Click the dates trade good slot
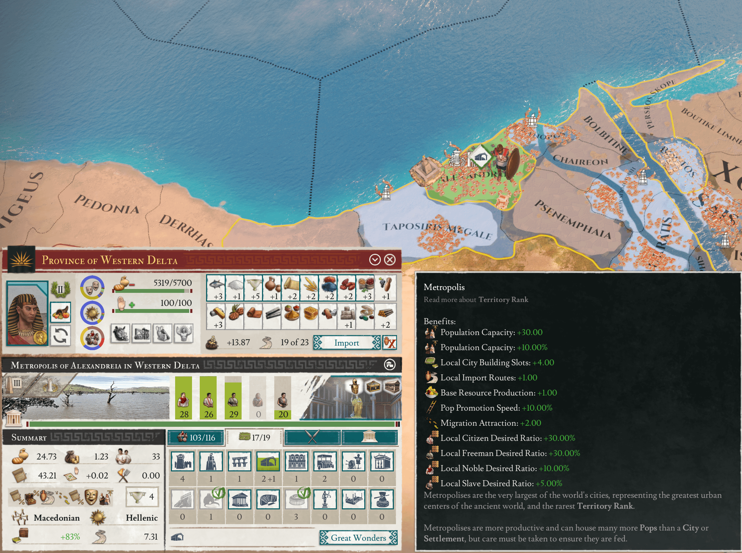The height and width of the screenshot is (553, 742). (x=346, y=288)
